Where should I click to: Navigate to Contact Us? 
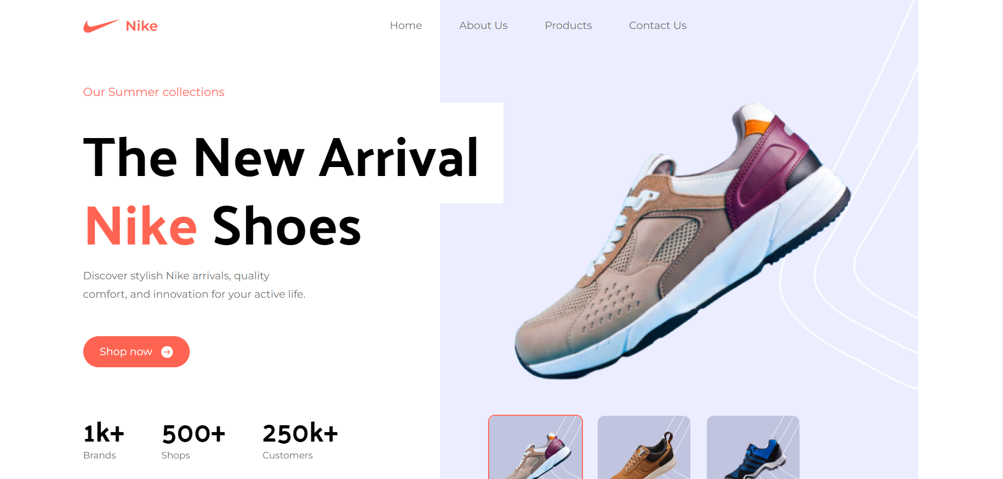pos(658,25)
